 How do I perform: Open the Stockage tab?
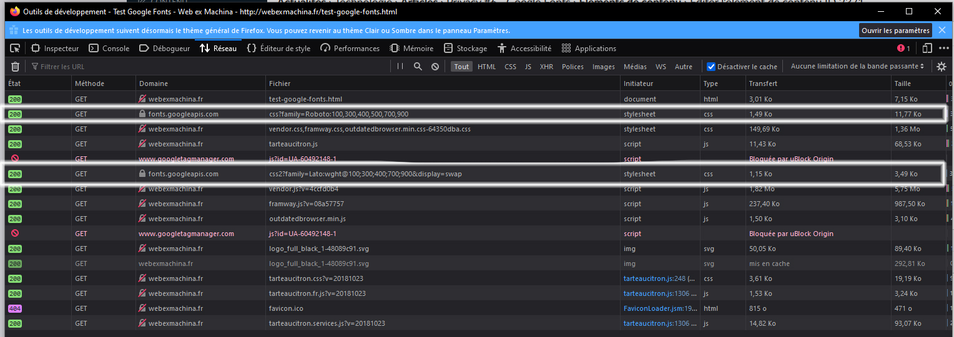click(x=465, y=48)
